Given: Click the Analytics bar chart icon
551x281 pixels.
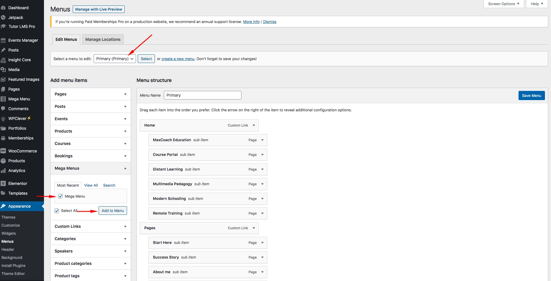Looking at the screenshot, I should coord(3,171).
